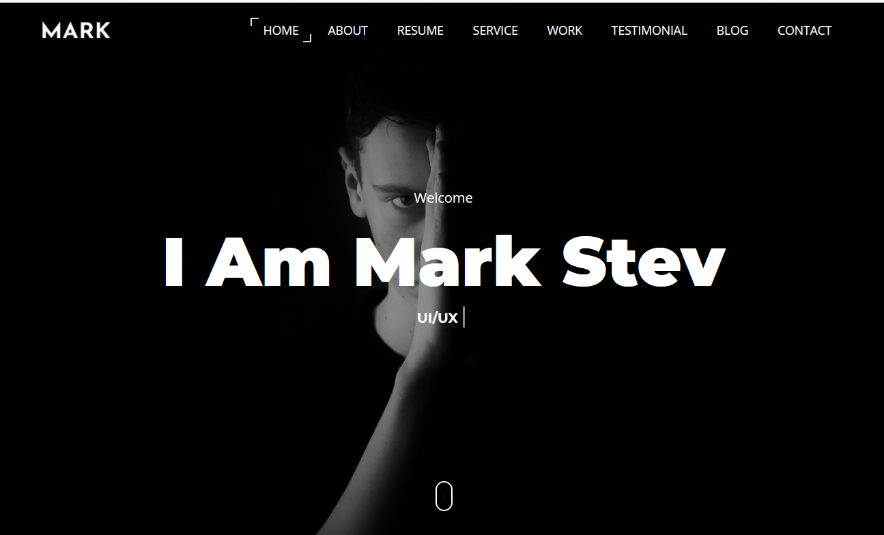Screen dimensions: 884x535
Task: Visit the BLOG nav link
Action: click(732, 31)
